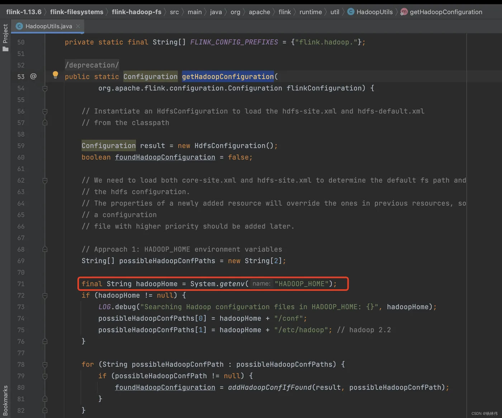This screenshot has height=418, width=502.
Task: Click the HadoopUtils breadcrumb label
Action: pyautogui.click(x=374, y=12)
